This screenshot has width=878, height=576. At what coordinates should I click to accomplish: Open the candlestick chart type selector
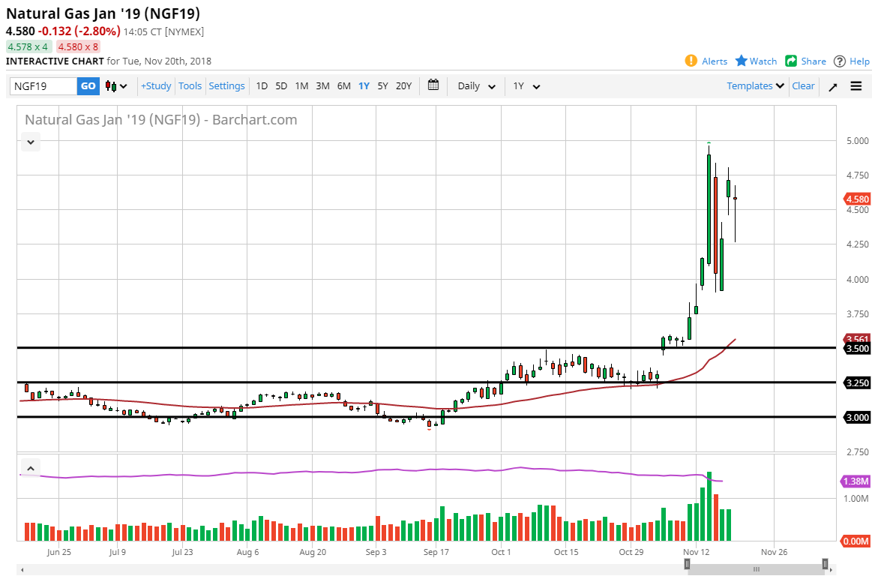(x=116, y=86)
